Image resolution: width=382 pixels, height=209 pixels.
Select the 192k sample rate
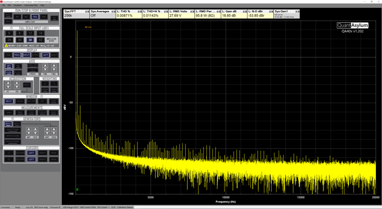pyautogui.click(x=35, y=17)
